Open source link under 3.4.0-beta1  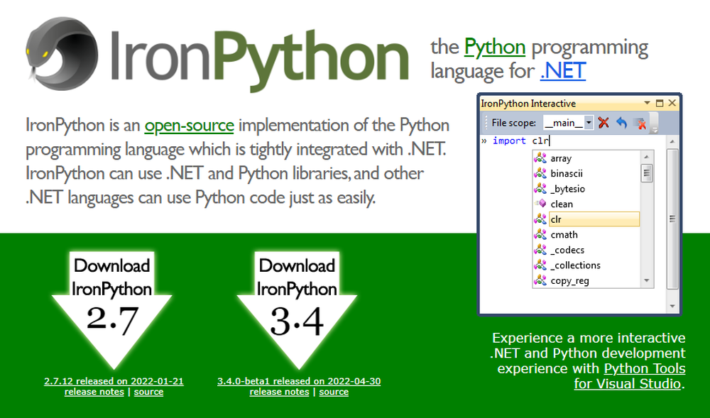point(334,392)
